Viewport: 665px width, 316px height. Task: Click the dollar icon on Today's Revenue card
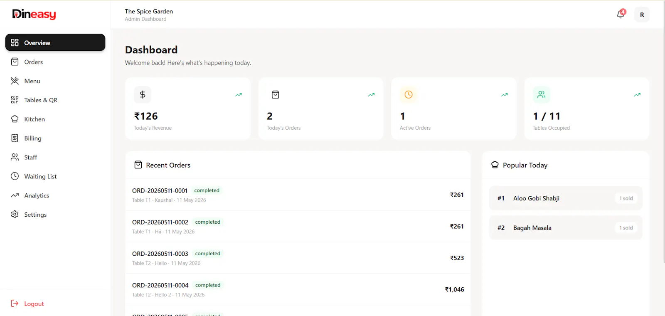(143, 94)
